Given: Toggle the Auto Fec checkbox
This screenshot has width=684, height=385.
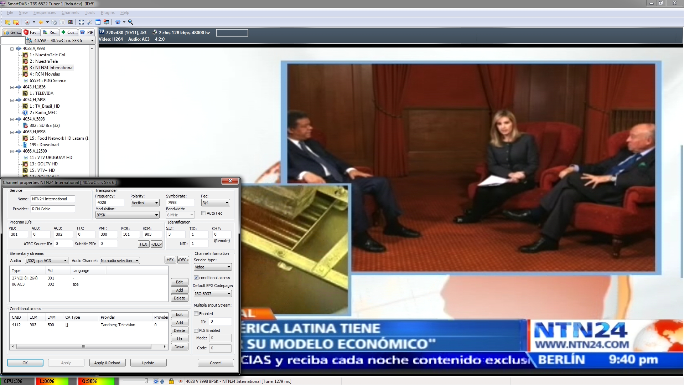Looking at the screenshot, I should tap(203, 213).
